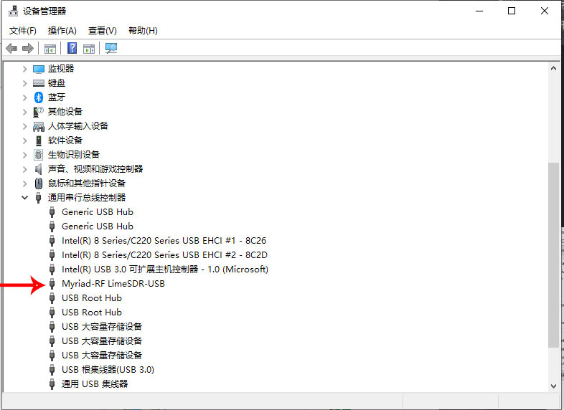Image resolution: width=564 pixels, height=410 pixels.
Task: Collapse the 通用串行总线控制器 category
Action: click(x=24, y=197)
